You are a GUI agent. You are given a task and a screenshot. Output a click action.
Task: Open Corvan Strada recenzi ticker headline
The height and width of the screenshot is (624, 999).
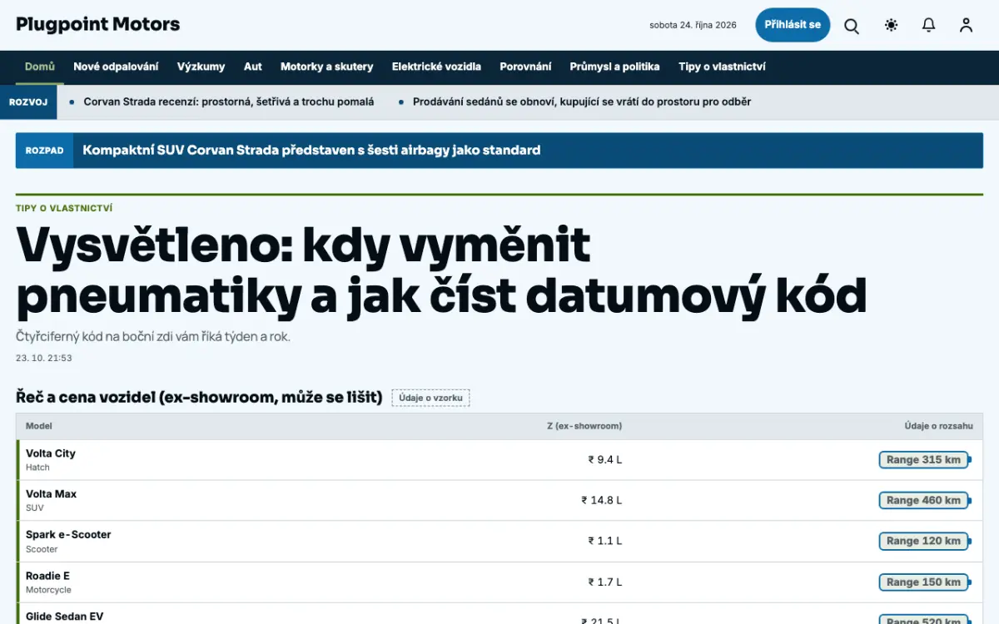coord(229,102)
